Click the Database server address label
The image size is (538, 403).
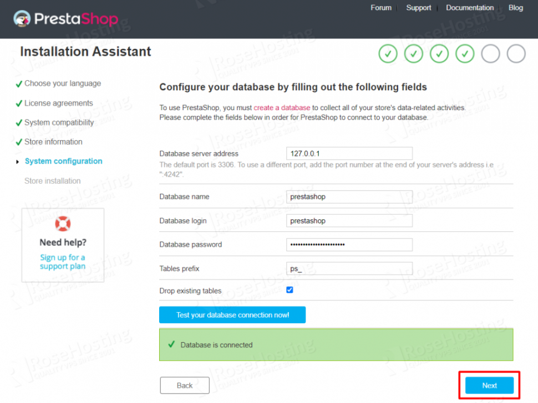click(199, 154)
